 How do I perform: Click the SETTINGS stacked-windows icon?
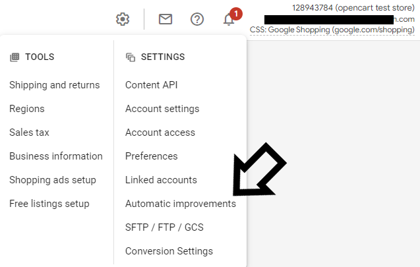coord(131,57)
